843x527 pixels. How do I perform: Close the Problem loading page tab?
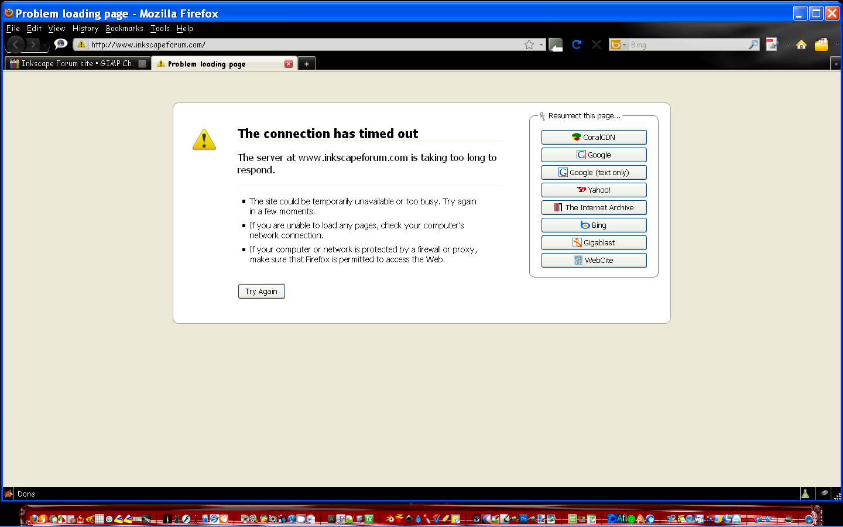point(289,64)
